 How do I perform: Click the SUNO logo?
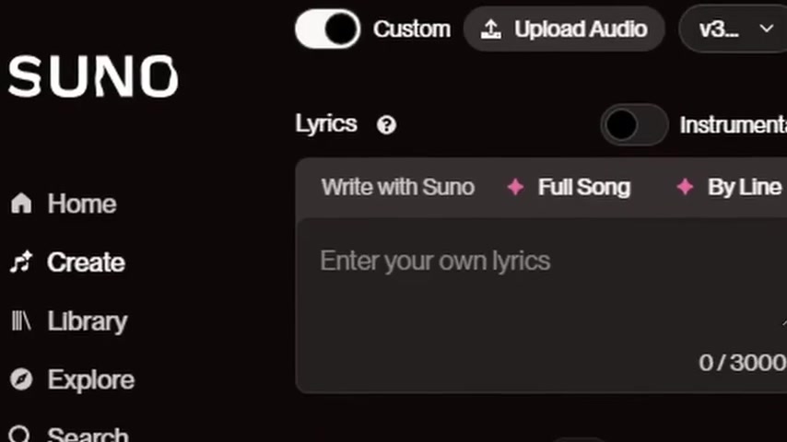(x=93, y=76)
